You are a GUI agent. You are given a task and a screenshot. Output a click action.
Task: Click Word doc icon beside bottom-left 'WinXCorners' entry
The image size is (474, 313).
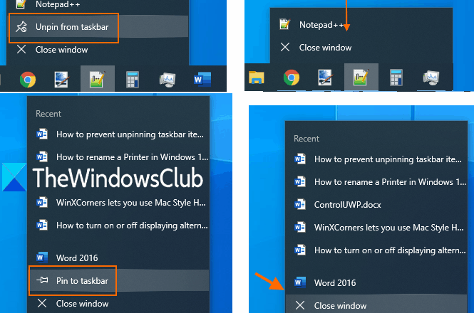pyautogui.click(x=42, y=202)
